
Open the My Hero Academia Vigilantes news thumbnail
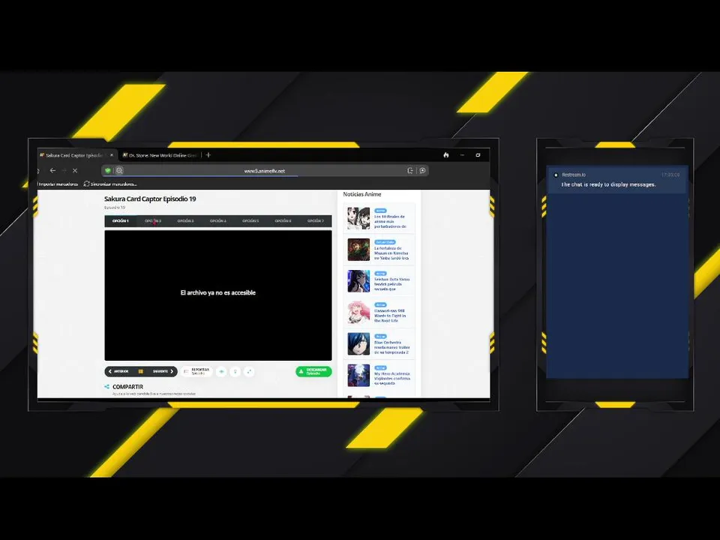(358, 376)
